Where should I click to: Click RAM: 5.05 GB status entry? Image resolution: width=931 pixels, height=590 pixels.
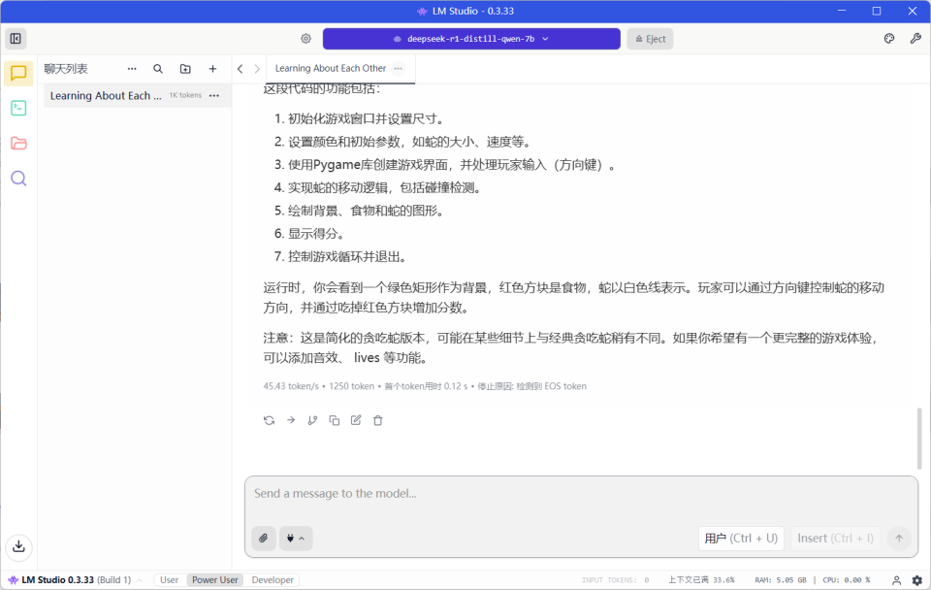pos(780,580)
